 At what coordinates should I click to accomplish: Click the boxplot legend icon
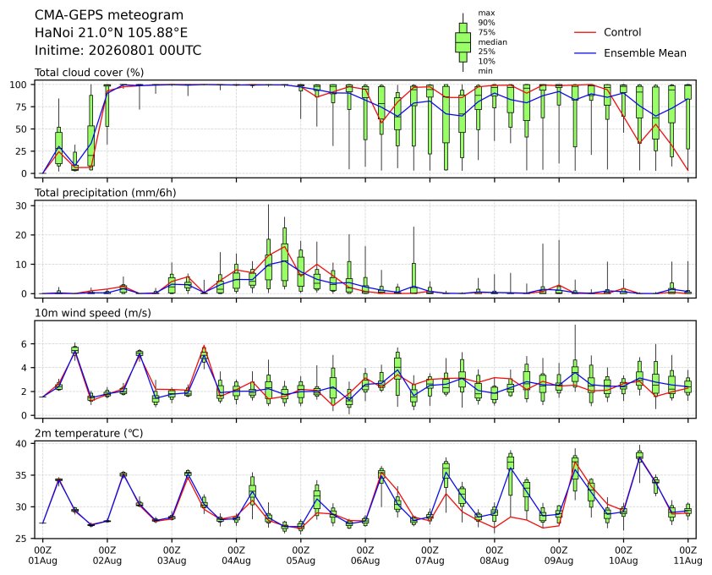[x=463, y=42]
